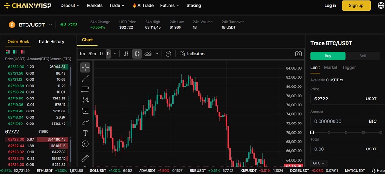Select the Limit order tab
This screenshot has width=385, height=174.
pos(315,67)
